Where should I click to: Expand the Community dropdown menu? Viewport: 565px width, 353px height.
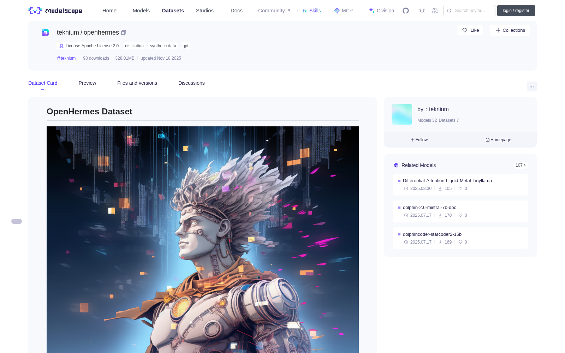274,11
